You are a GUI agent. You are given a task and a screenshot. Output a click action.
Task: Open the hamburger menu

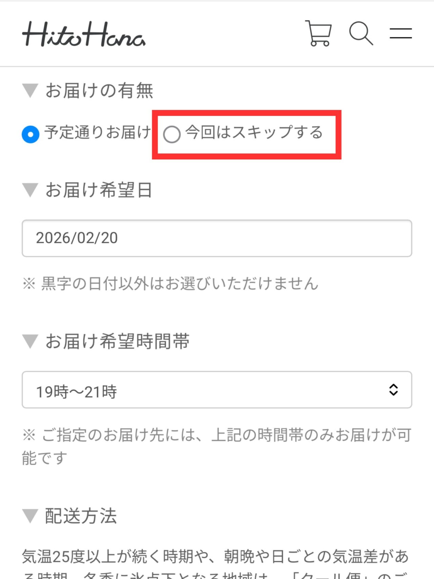tap(400, 33)
